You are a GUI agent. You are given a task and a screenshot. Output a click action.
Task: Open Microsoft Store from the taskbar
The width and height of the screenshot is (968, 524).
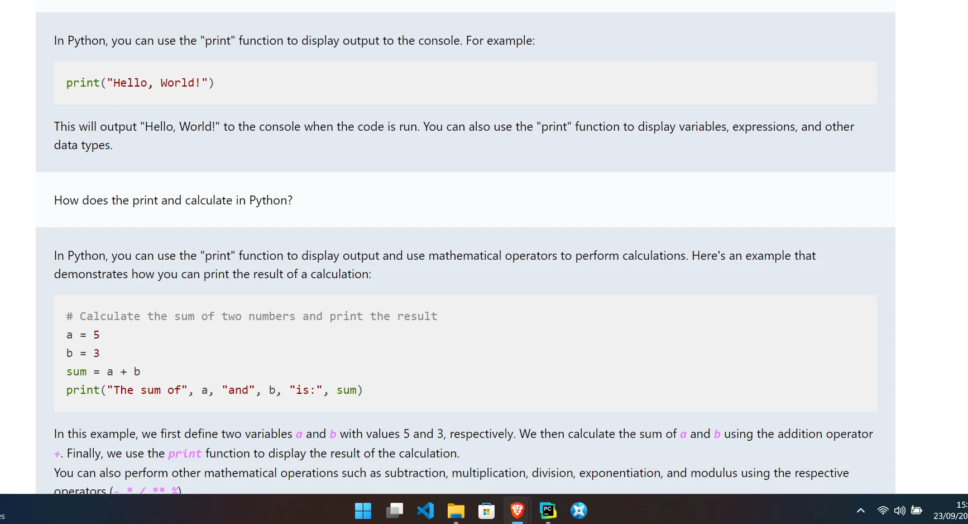click(487, 511)
